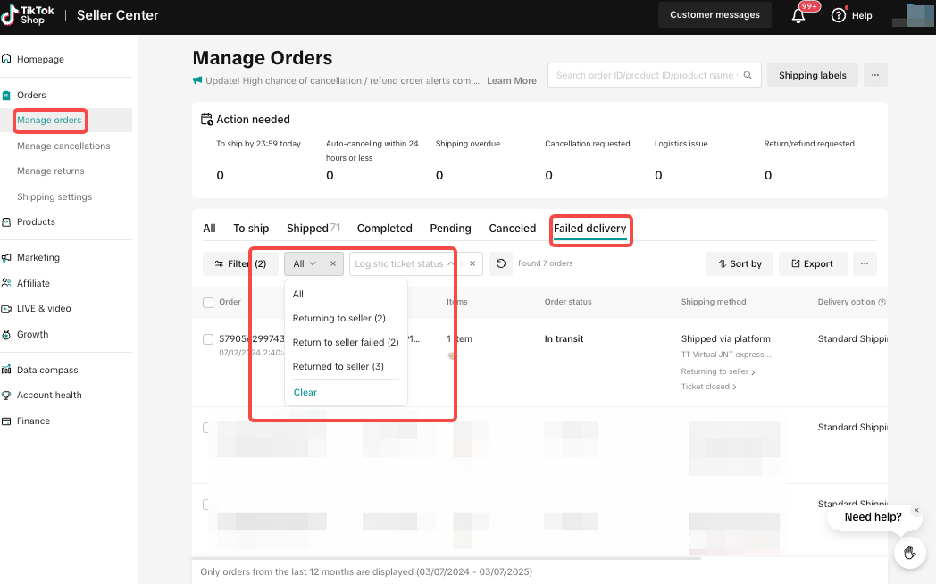
Task: Open more options next to Shipping labels
Action: pos(874,75)
